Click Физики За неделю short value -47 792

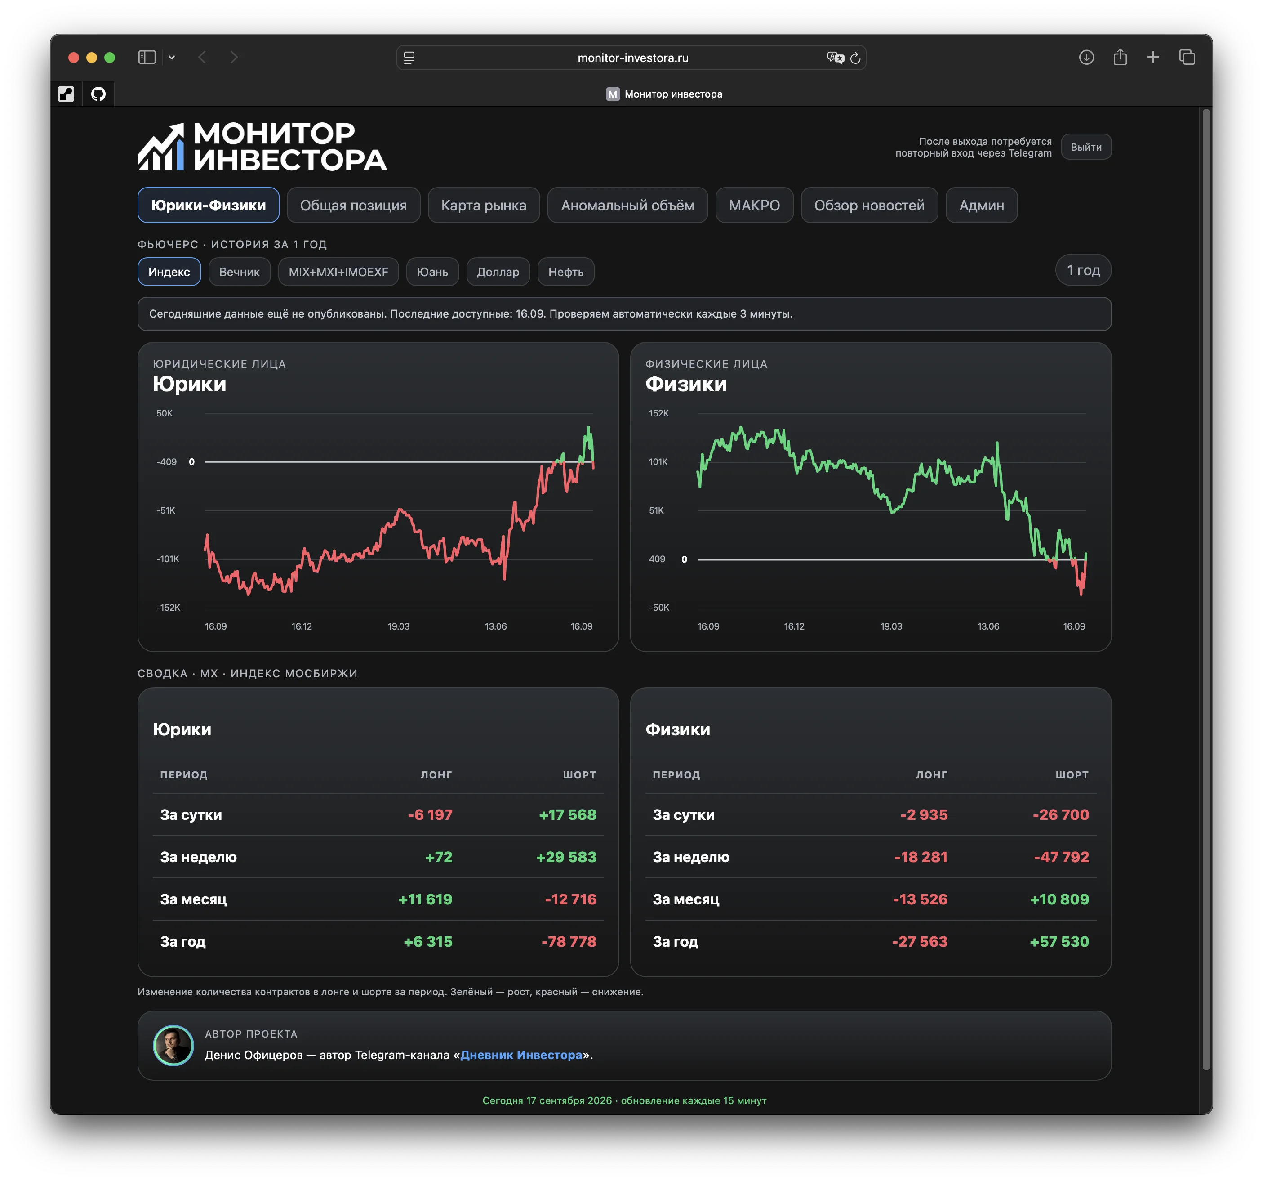[1061, 857]
